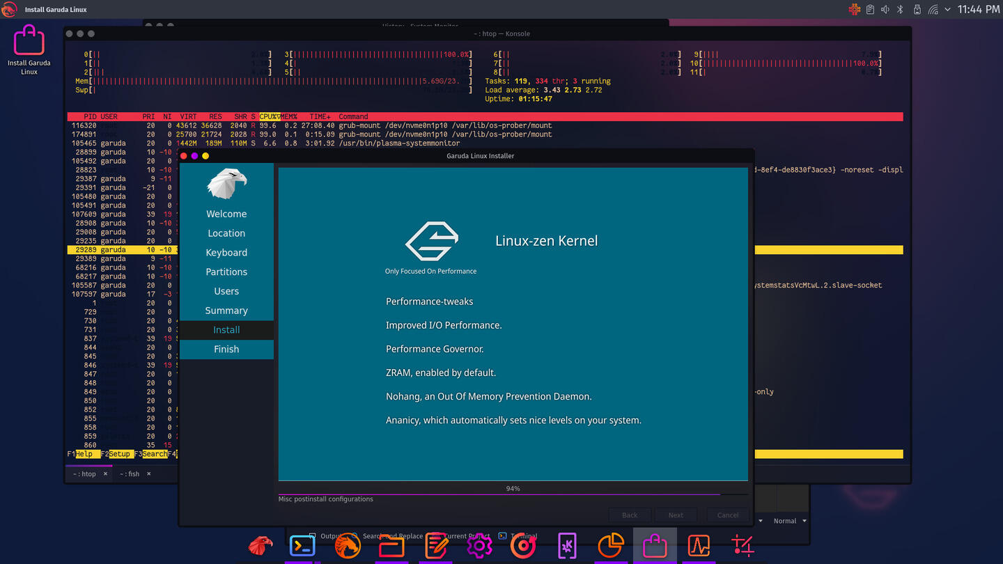Select htop process row PID 174891
This screenshot has width=1003, height=564.
click(x=485, y=134)
